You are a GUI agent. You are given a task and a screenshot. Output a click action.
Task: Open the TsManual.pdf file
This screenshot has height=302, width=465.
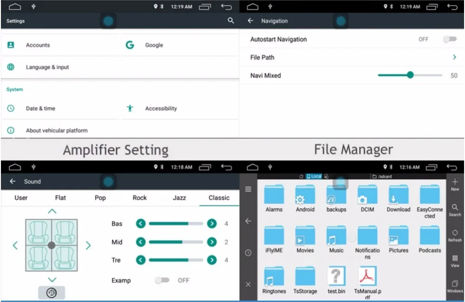[x=367, y=283]
